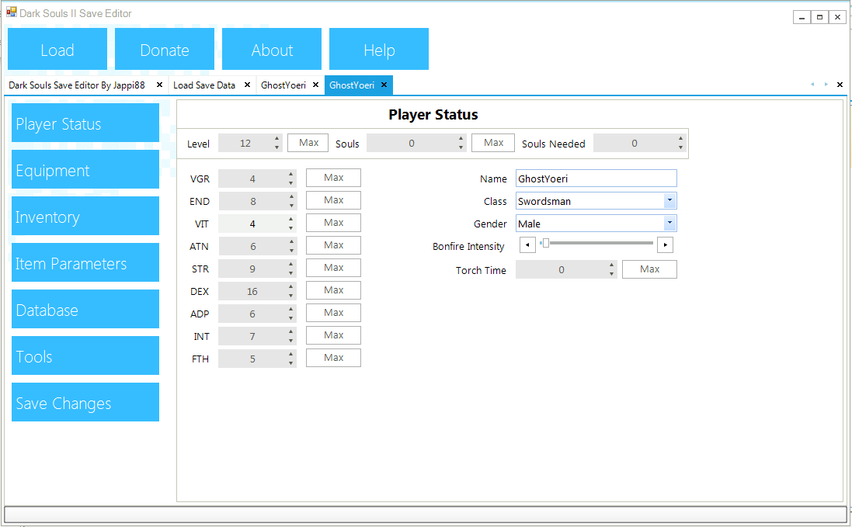Max out the VIT stat

(334, 223)
